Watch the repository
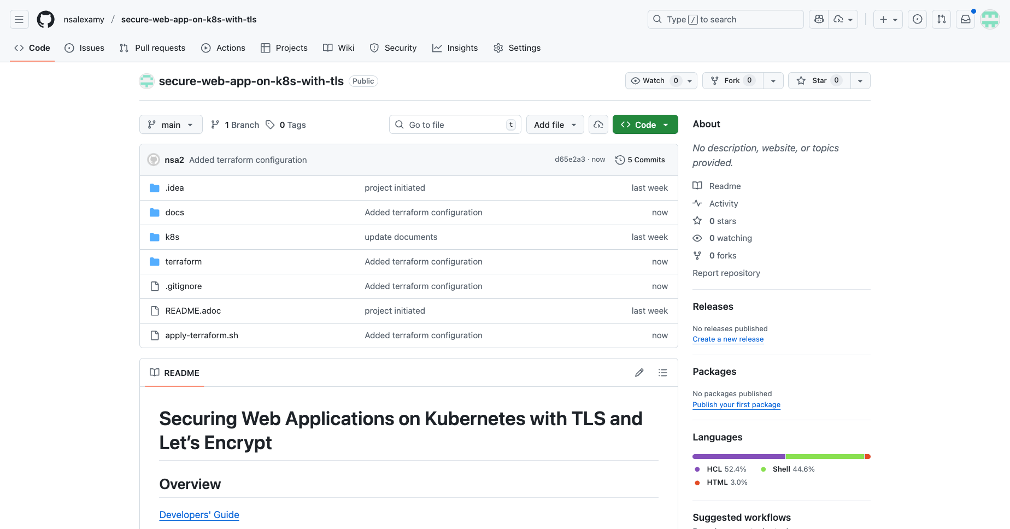1010x529 pixels. [654, 80]
